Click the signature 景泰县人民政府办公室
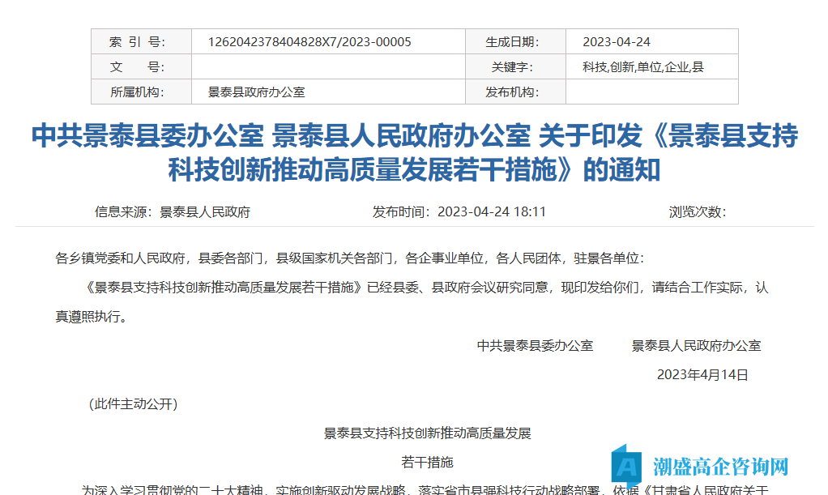Viewport: 828px width, 495px height. tap(696, 345)
